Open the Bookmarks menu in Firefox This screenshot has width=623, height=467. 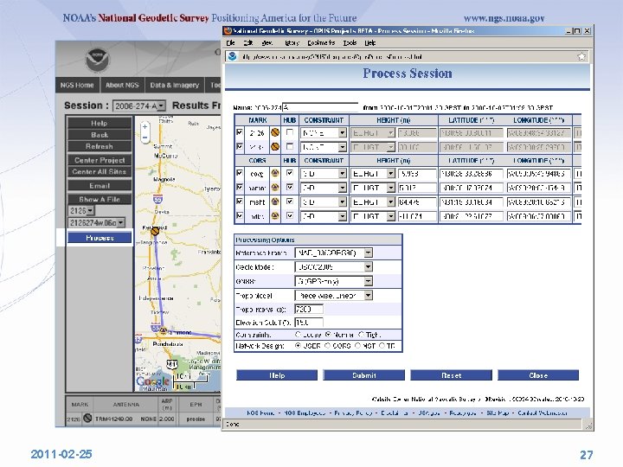321,42
